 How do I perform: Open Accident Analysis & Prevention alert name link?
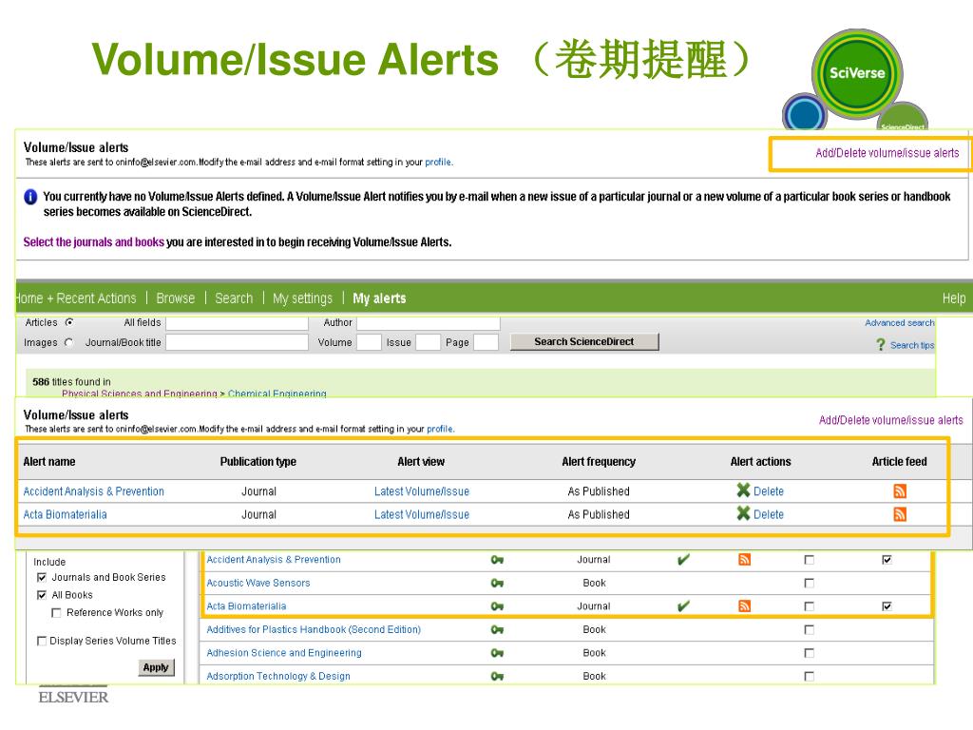coord(94,491)
